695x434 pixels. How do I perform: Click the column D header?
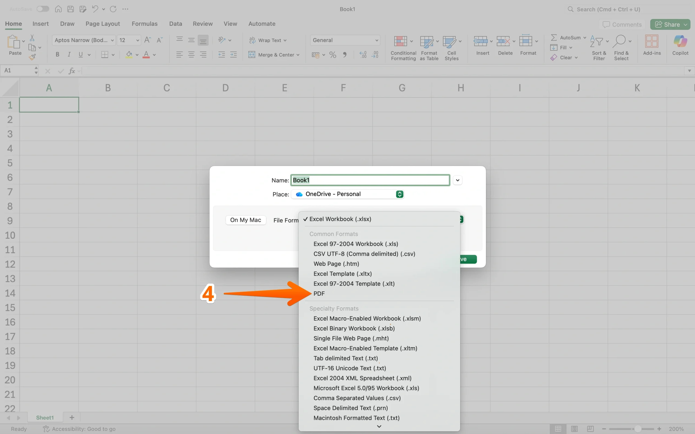pyautogui.click(x=225, y=88)
